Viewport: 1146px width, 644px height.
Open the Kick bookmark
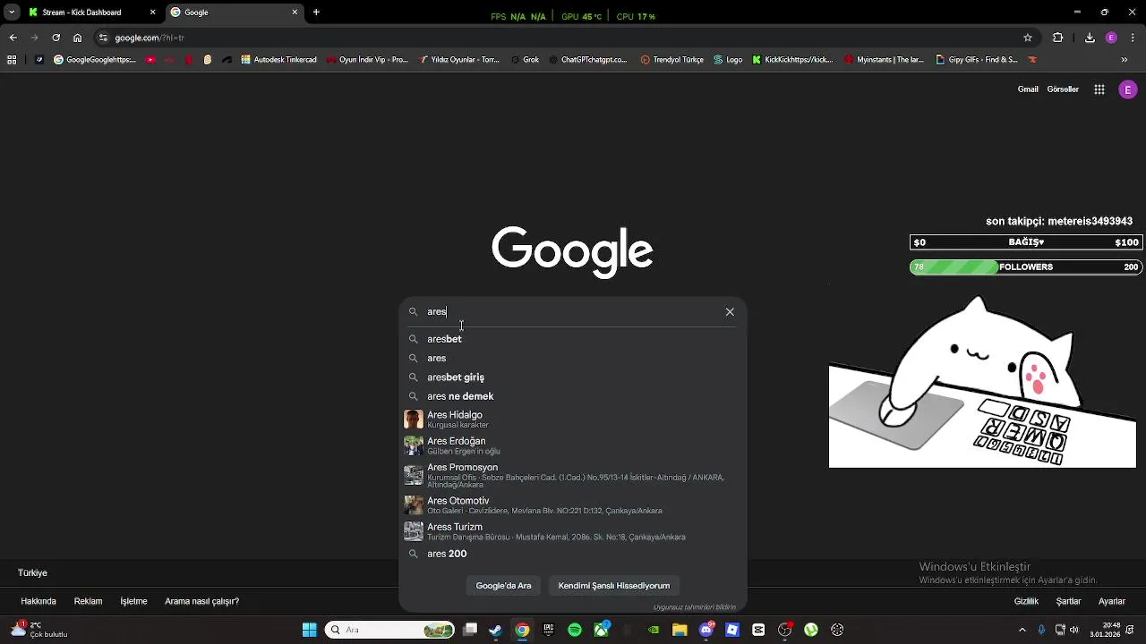[x=792, y=60]
